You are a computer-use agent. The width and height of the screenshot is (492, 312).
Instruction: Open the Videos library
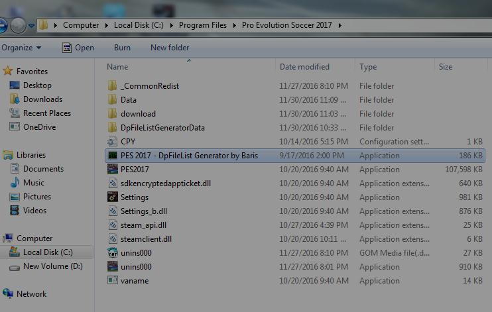point(34,211)
